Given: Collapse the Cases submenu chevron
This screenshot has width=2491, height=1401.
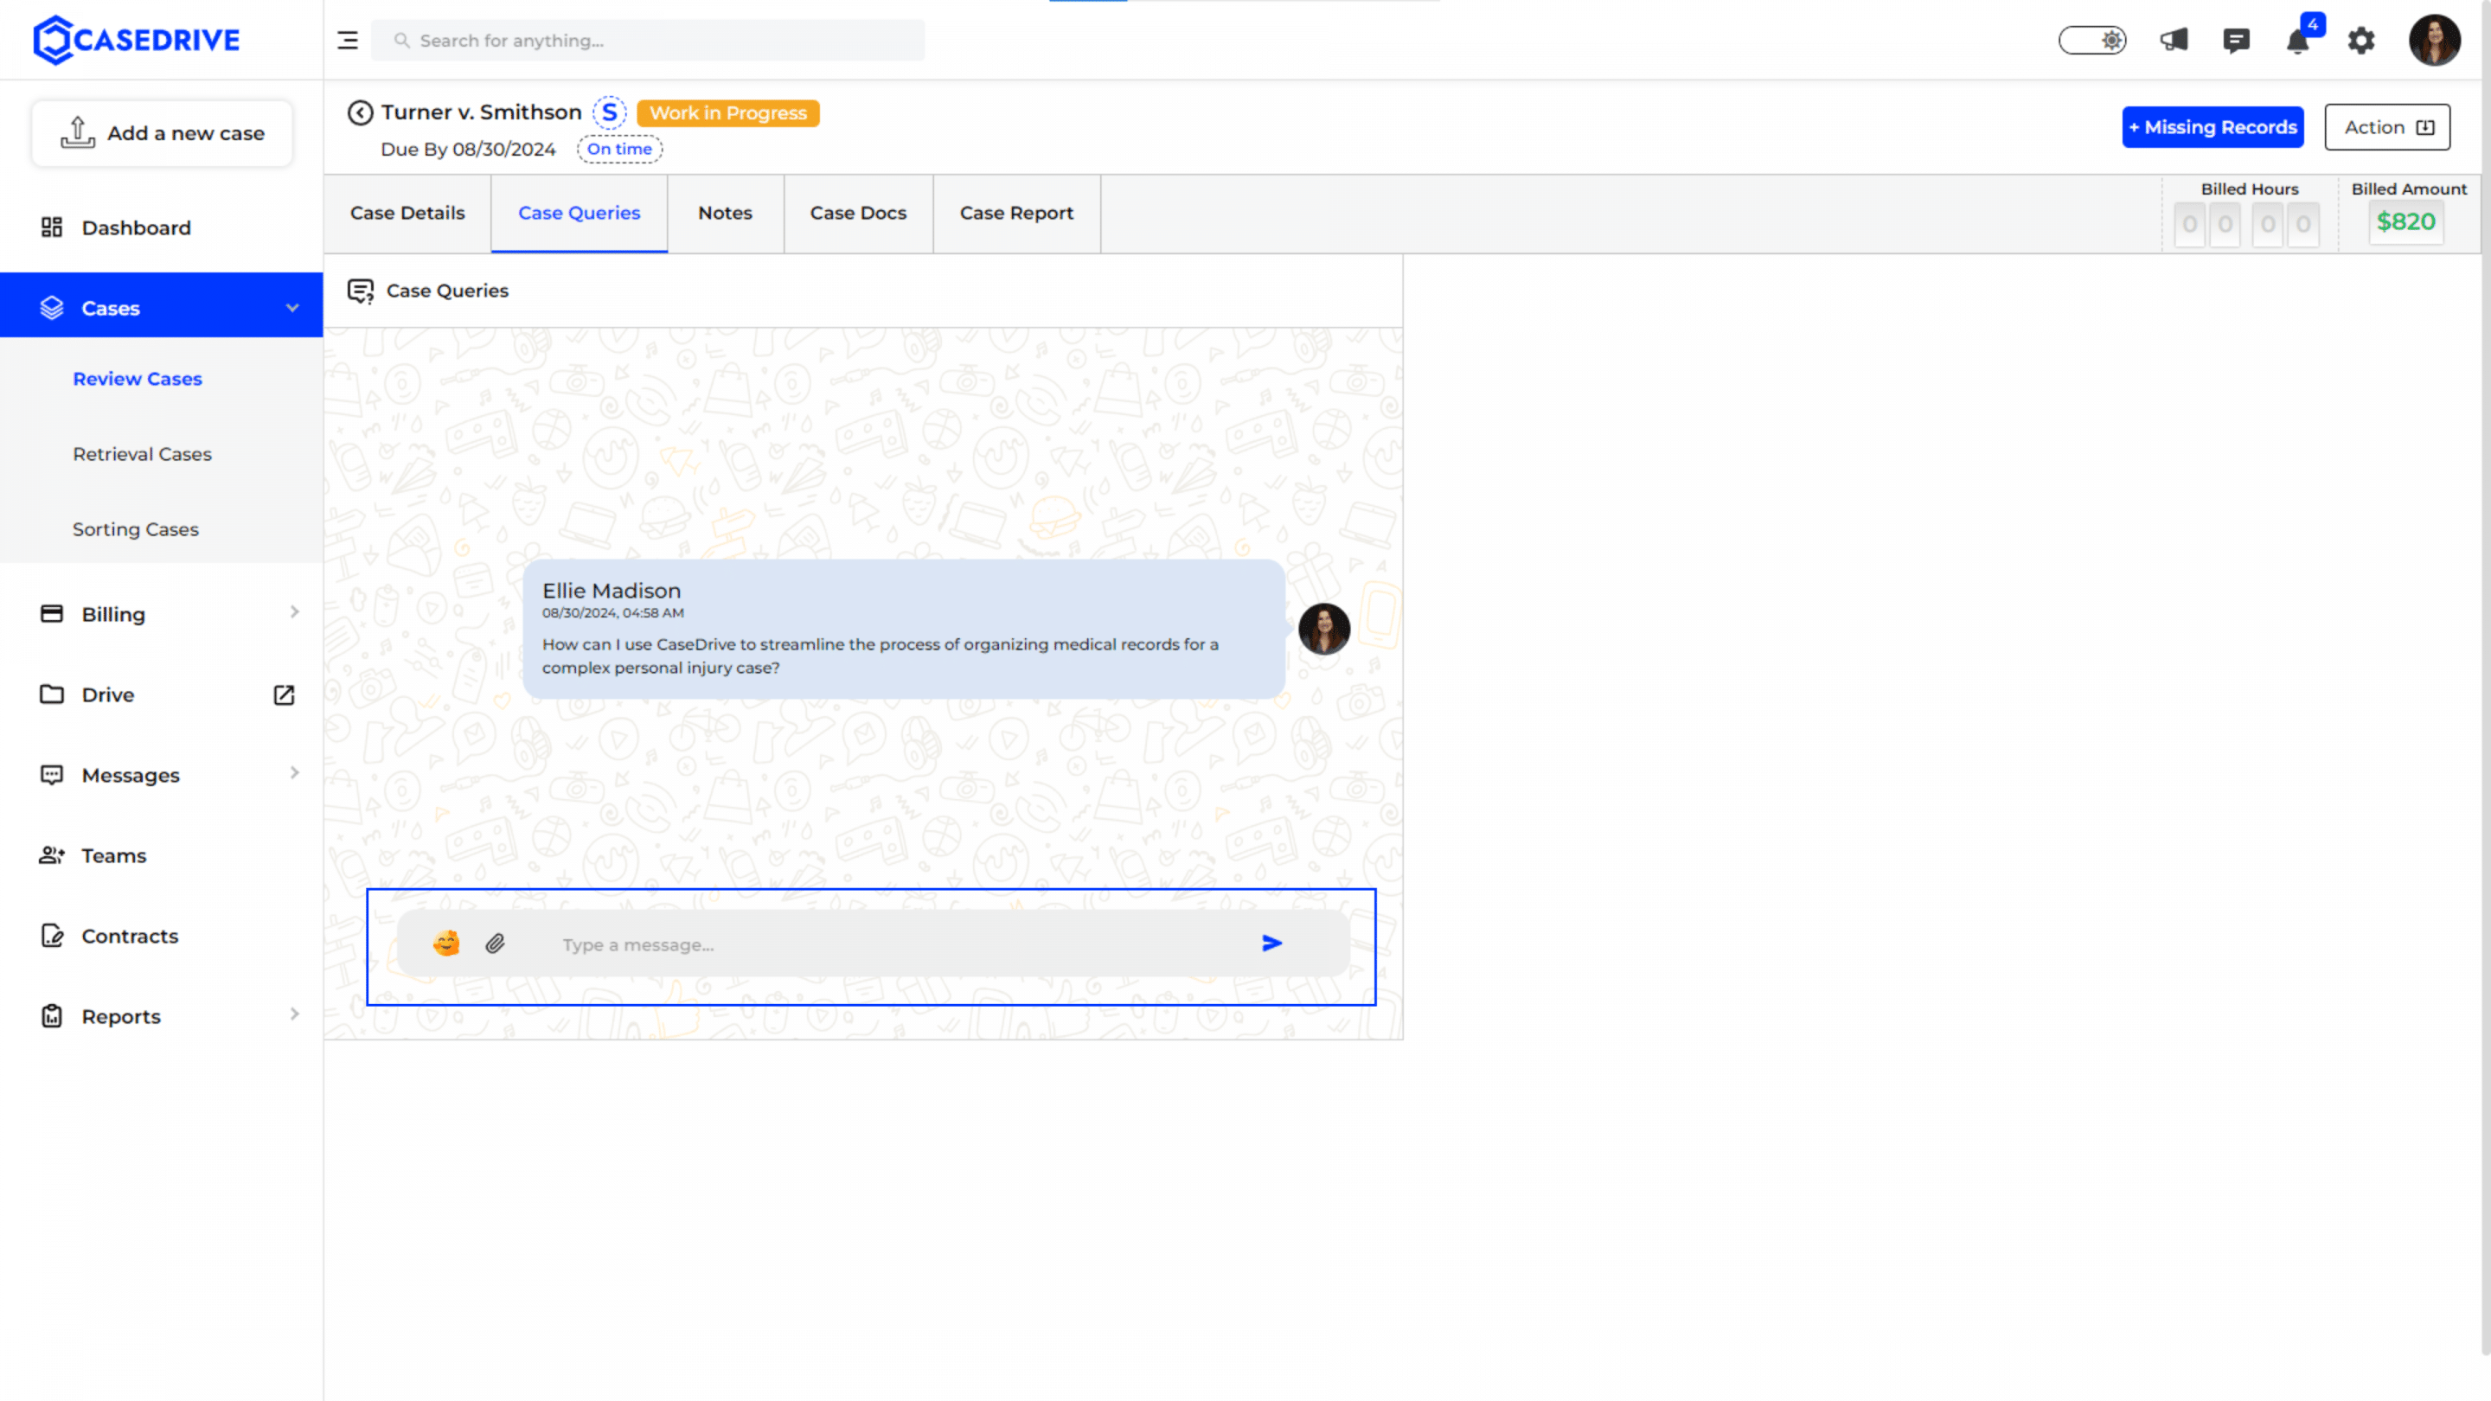Looking at the screenshot, I should [x=292, y=308].
